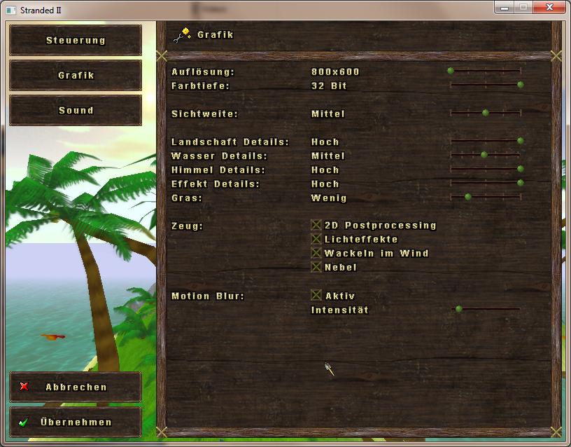Click the Zeug label
571x447 pixels.
(x=187, y=226)
